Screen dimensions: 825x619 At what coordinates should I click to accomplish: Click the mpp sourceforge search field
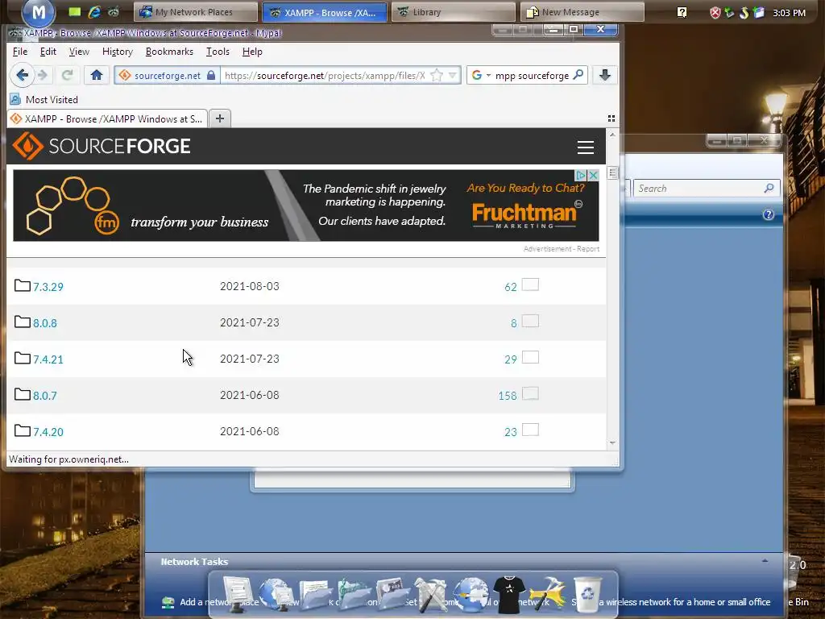pos(532,75)
